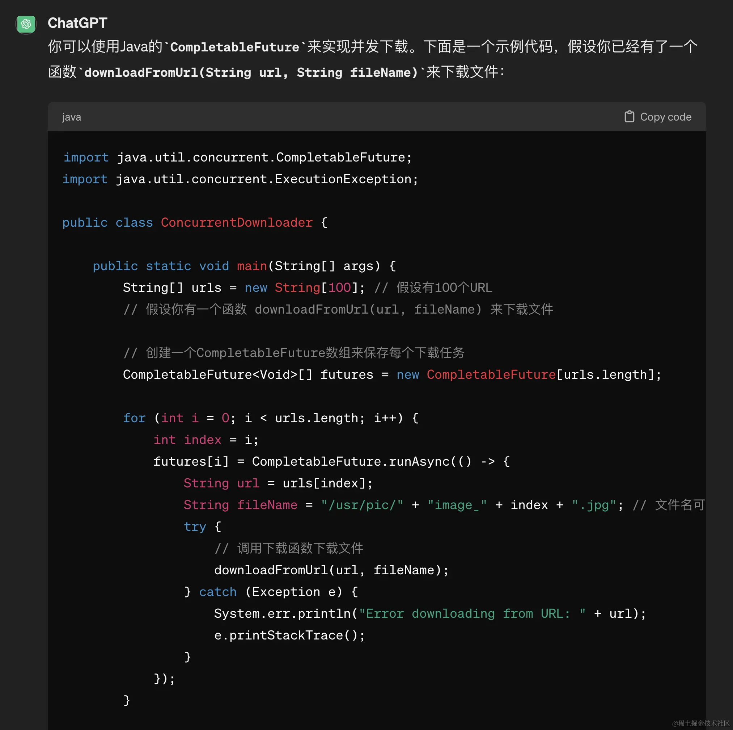Screen dimensions: 733x730
Task: Select the class name ConcurrentDownloader
Action: coord(236,222)
